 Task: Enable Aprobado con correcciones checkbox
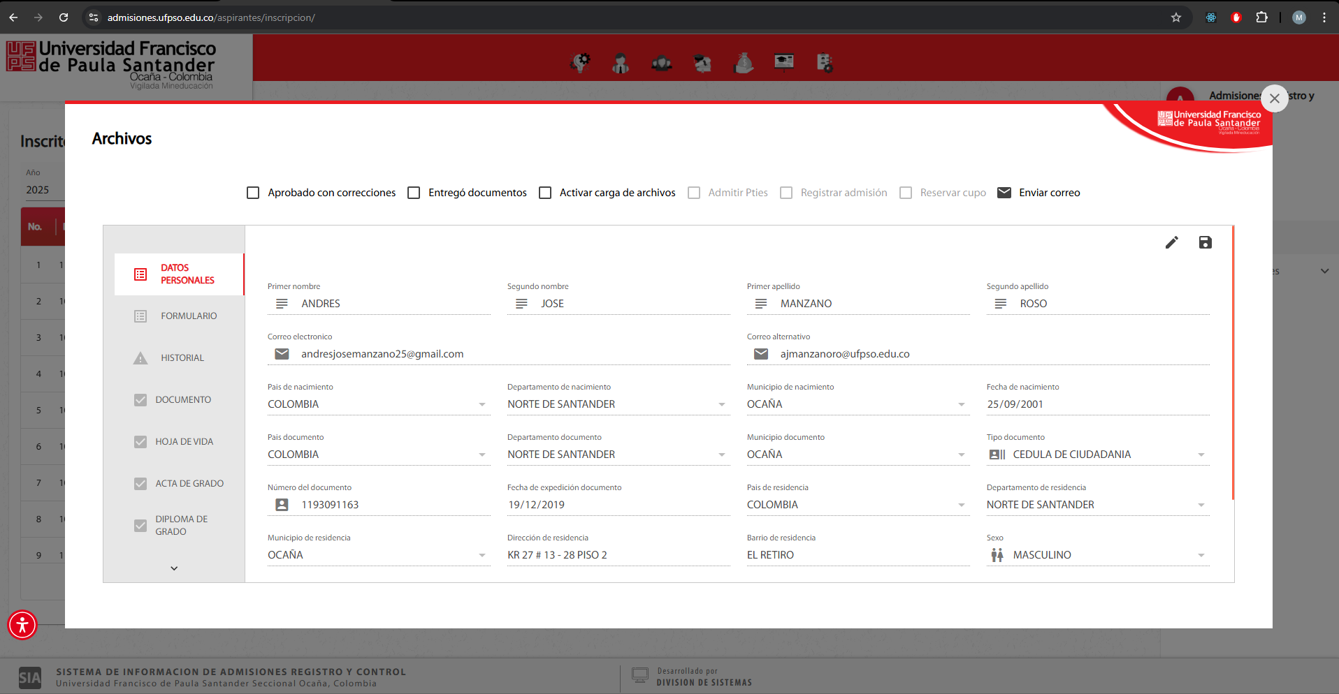pos(253,193)
